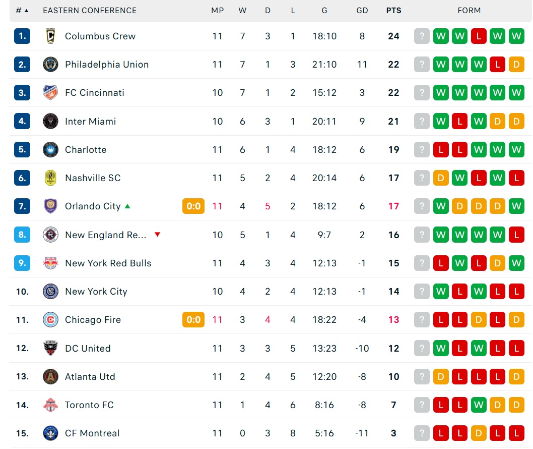Image resolution: width=533 pixels, height=449 pixels.
Task: Click DC United's first green W result
Action: coord(441,348)
